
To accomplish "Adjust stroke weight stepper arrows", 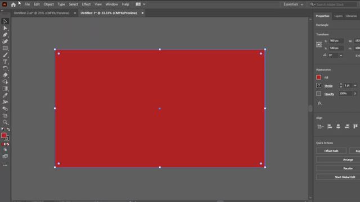I will coord(341,85).
